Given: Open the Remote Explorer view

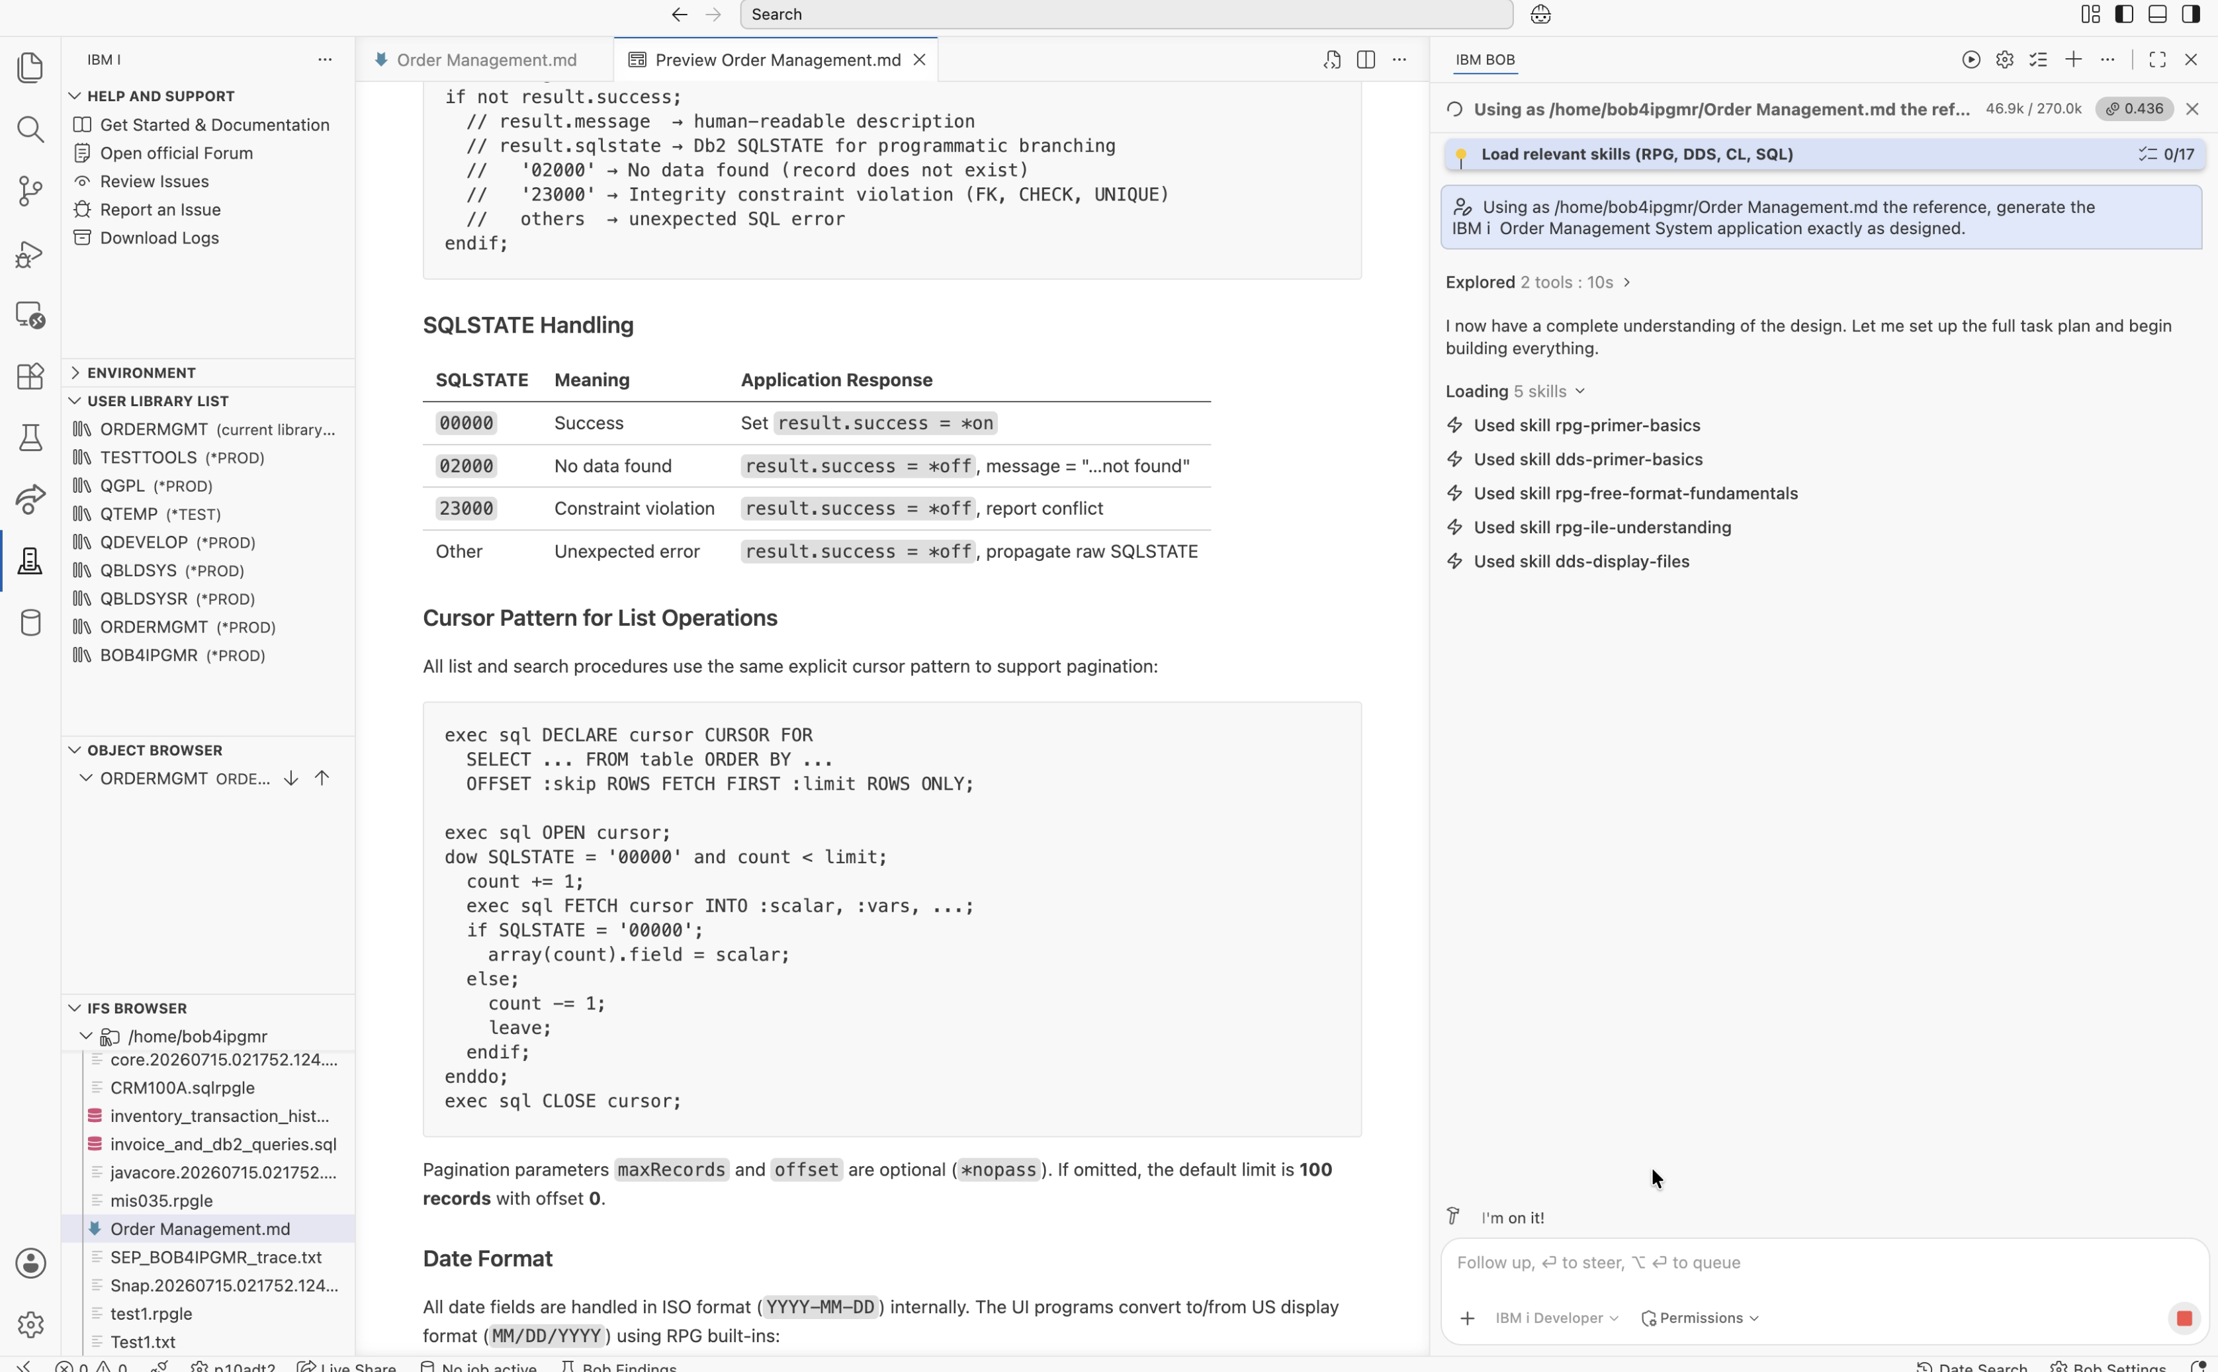Looking at the screenshot, I should (x=30, y=315).
